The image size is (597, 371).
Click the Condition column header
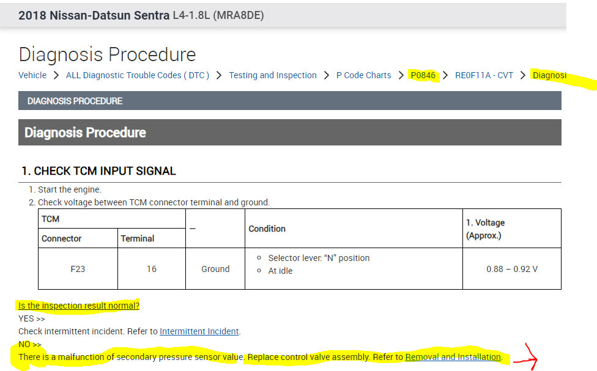354,229
